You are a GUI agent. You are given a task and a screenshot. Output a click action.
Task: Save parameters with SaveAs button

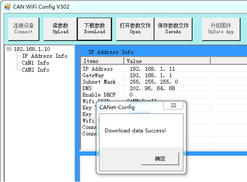click(x=173, y=29)
